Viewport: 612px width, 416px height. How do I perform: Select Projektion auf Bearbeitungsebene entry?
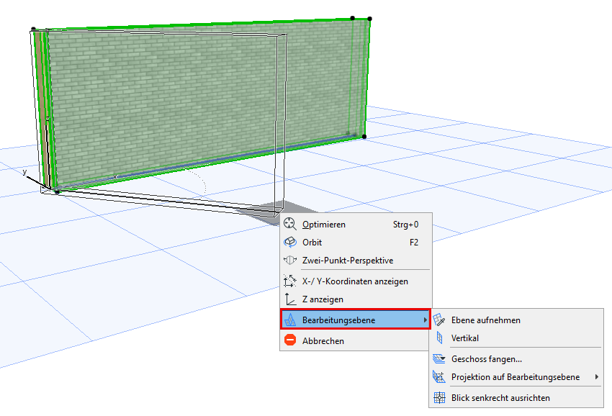coord(516,377)
